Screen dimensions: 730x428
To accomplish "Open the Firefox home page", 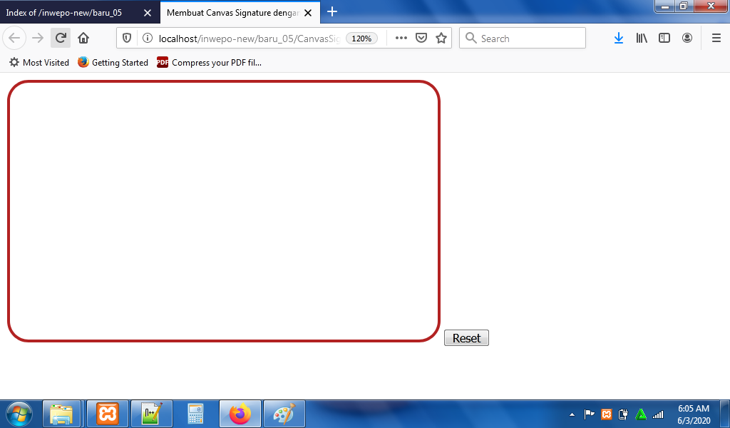I will [x=83, y=39].
